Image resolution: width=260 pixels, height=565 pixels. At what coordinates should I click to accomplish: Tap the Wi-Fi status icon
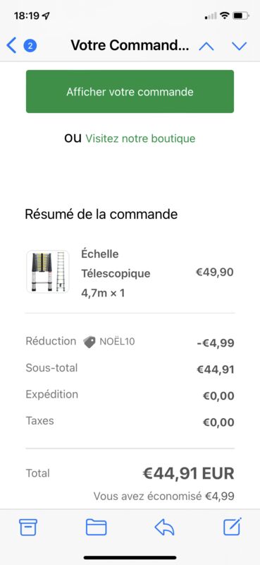pyautogui.click(x=225, y=16)
